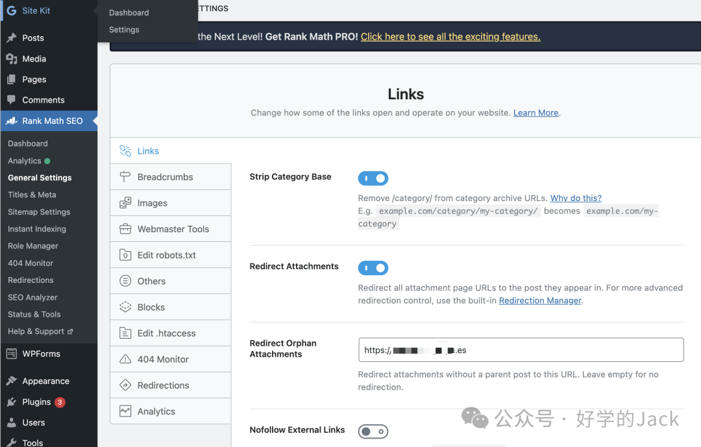Open Rank Math Dashboard submenu item
Screen dimensions: 701x447
point(28,143)
